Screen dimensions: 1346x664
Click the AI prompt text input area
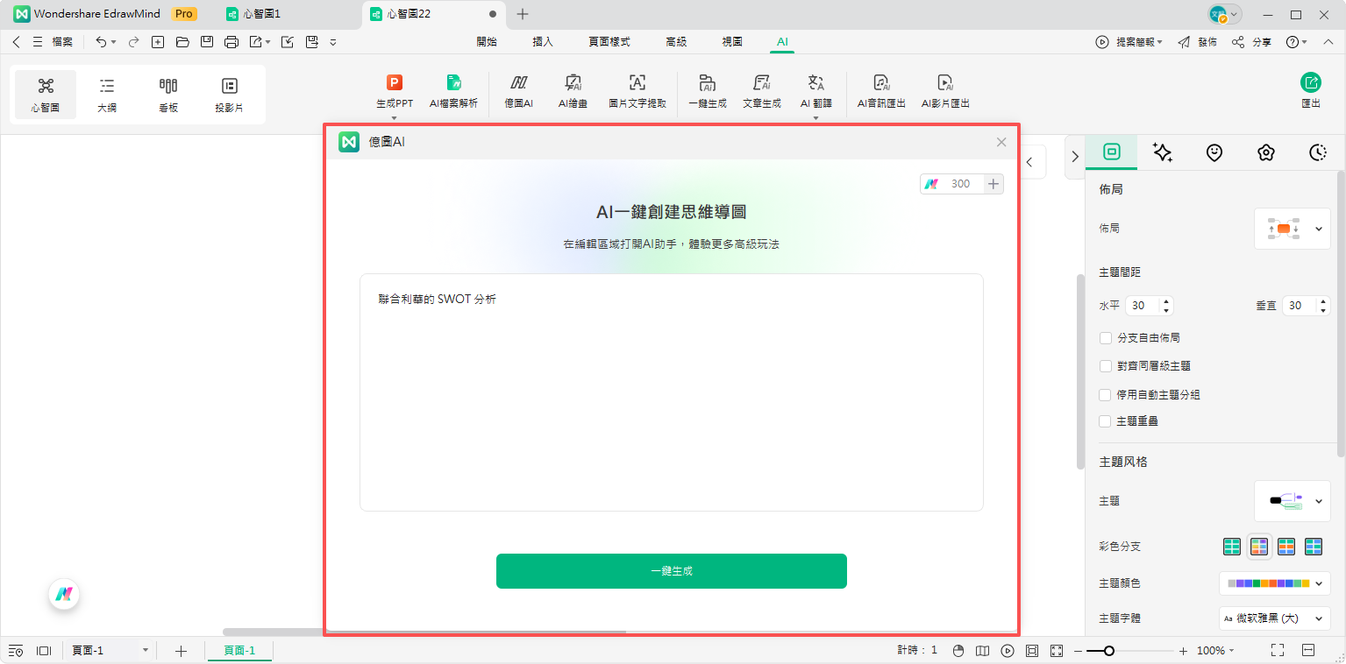[x=671, y=392]
